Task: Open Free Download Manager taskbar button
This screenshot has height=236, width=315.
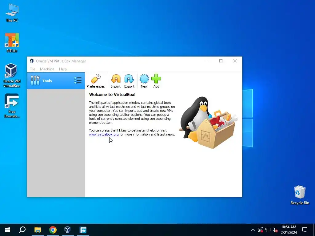Action: tap(83, 230)
